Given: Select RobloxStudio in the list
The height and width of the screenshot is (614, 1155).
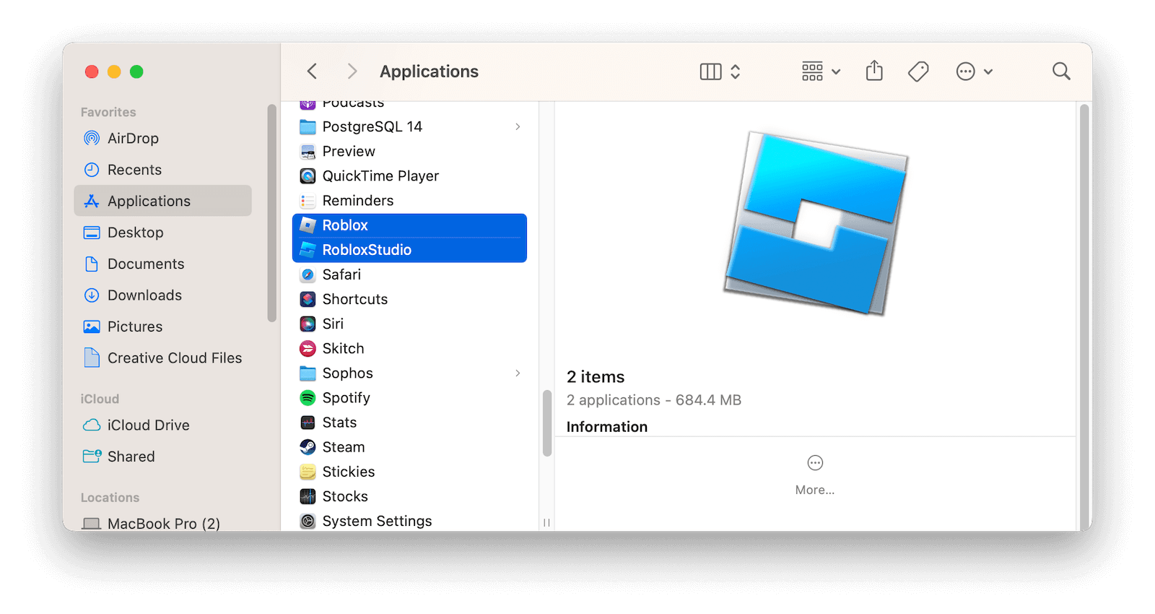Looking at the screenshot, I should [x=409, y=250].
